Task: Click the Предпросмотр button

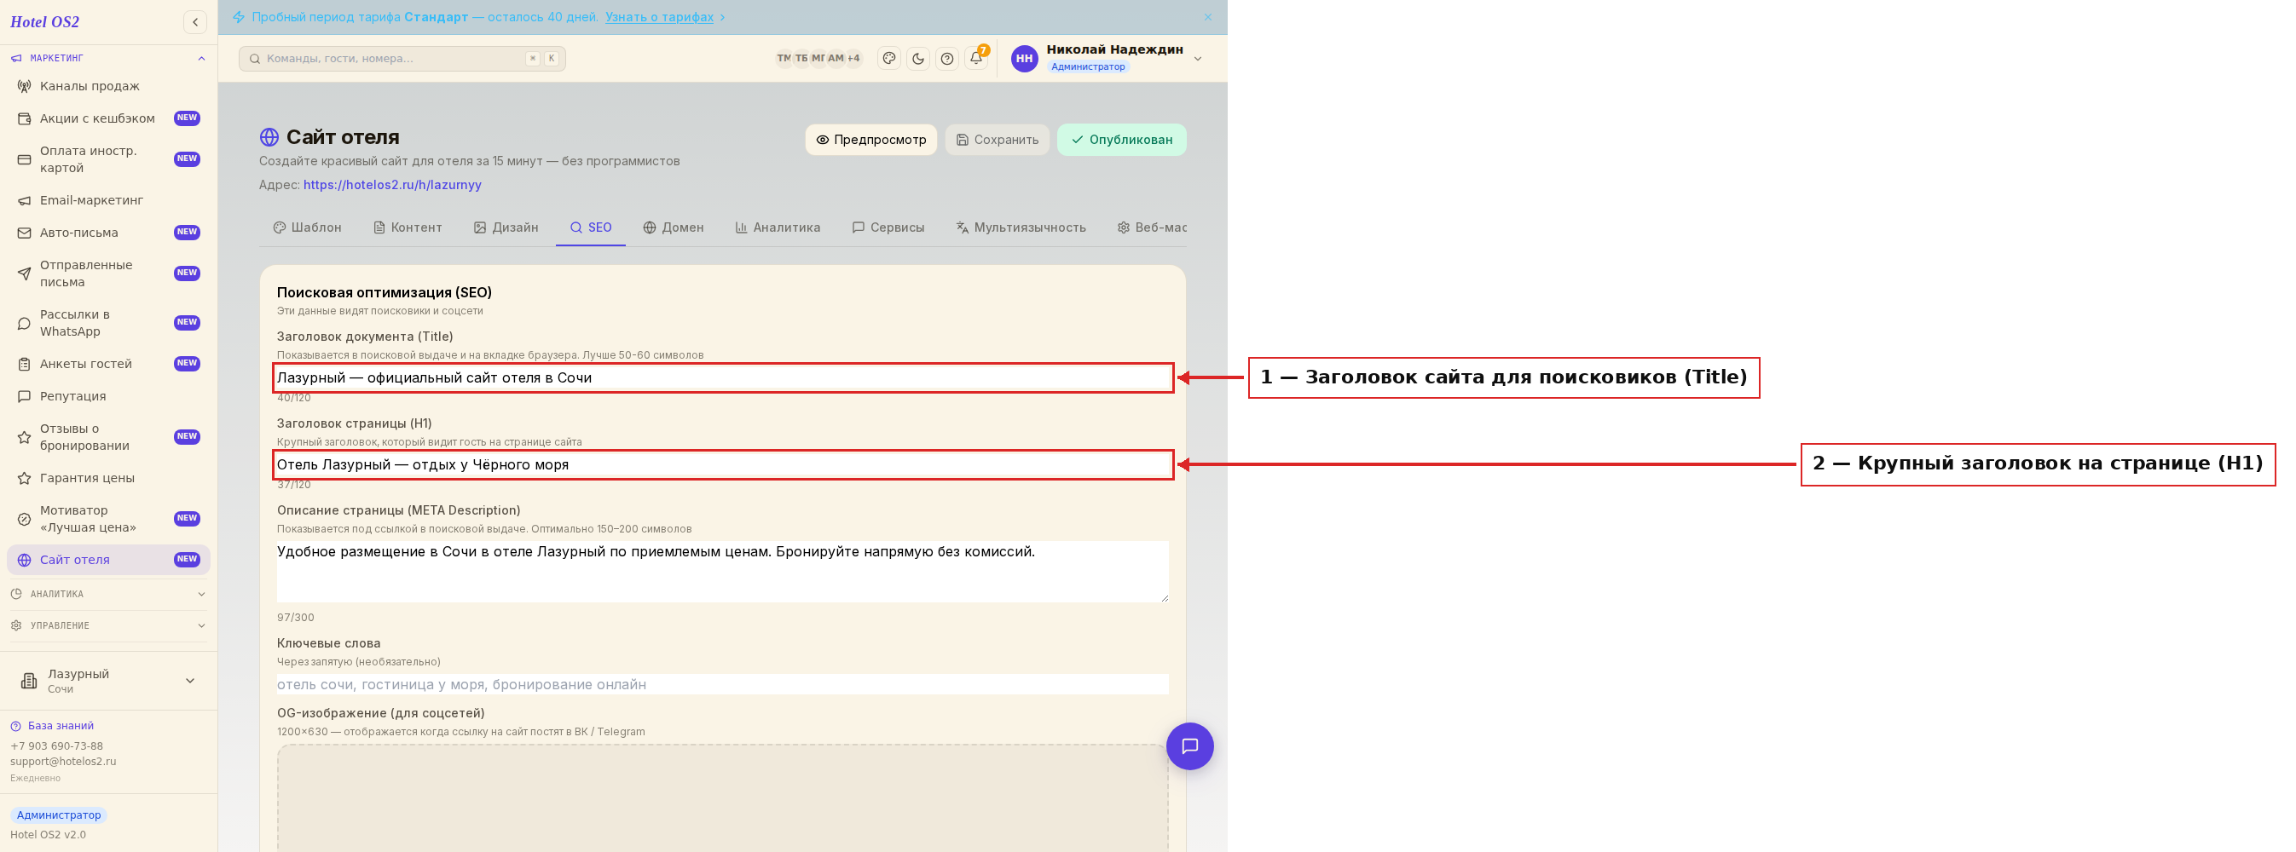Action: pos(870,140)
